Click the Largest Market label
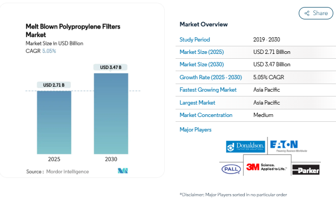This screenshot has height=207, width=336. pyautogui.click(x=197, y=102)
